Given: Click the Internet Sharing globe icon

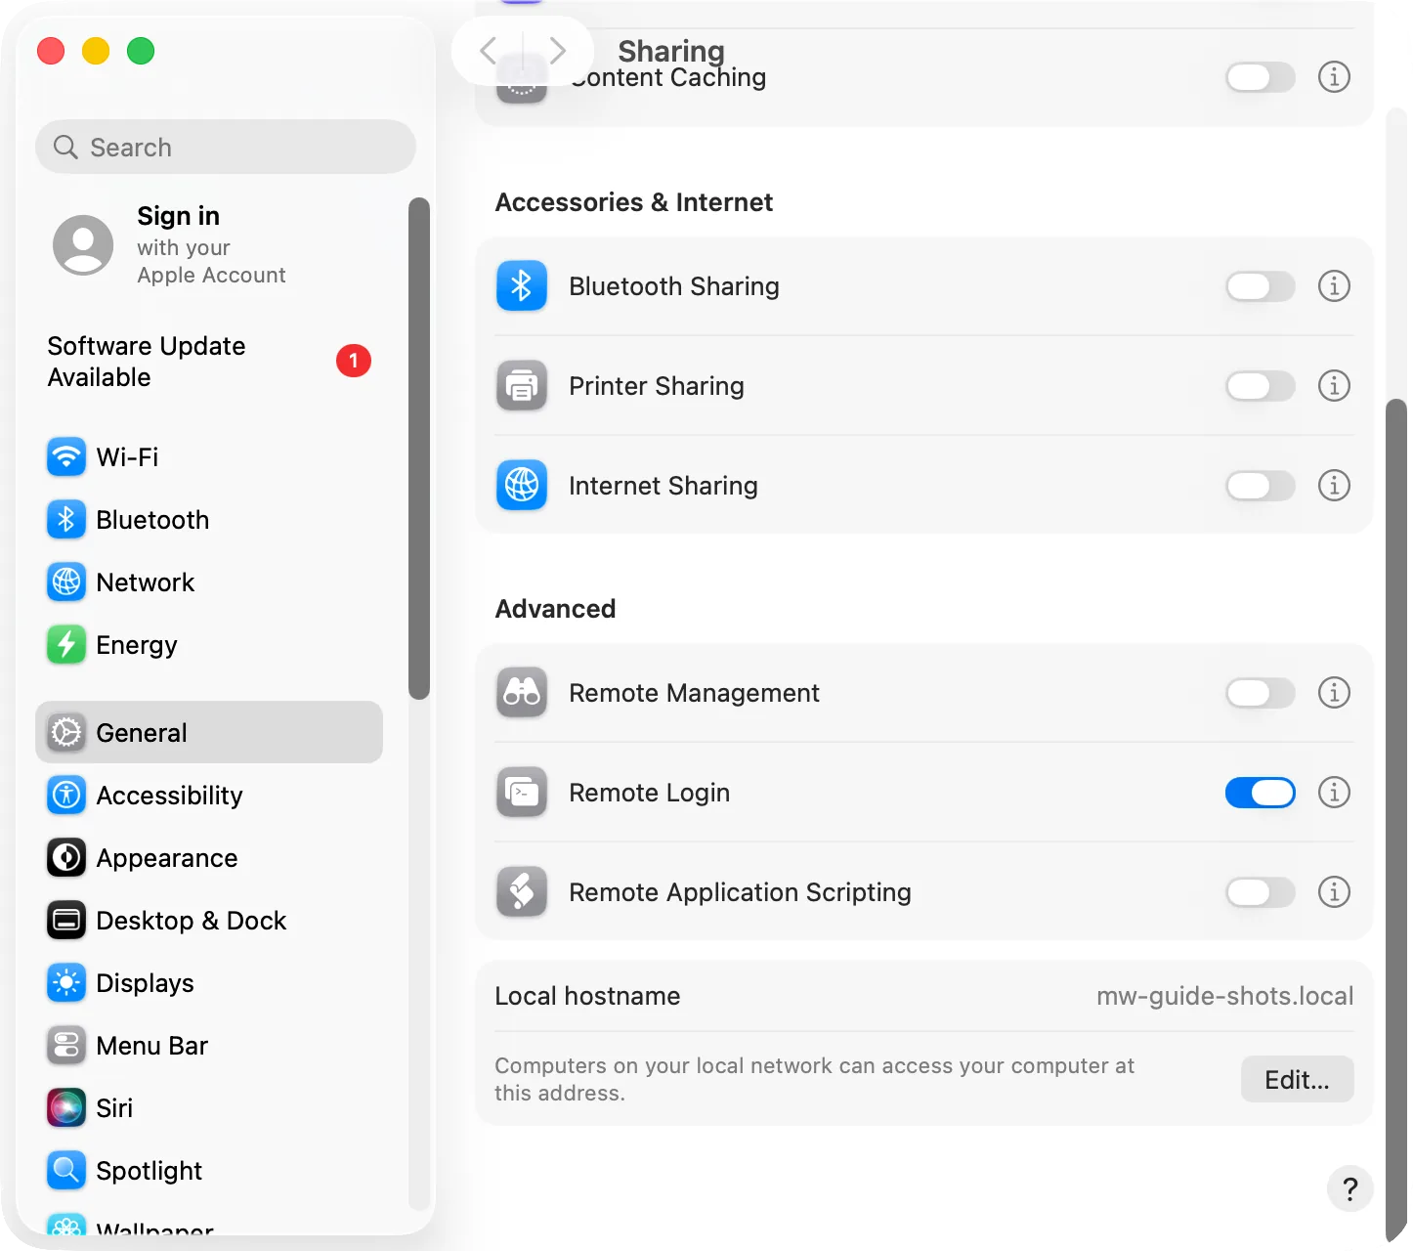Looking at the screenshot, I should click(522, 486).
